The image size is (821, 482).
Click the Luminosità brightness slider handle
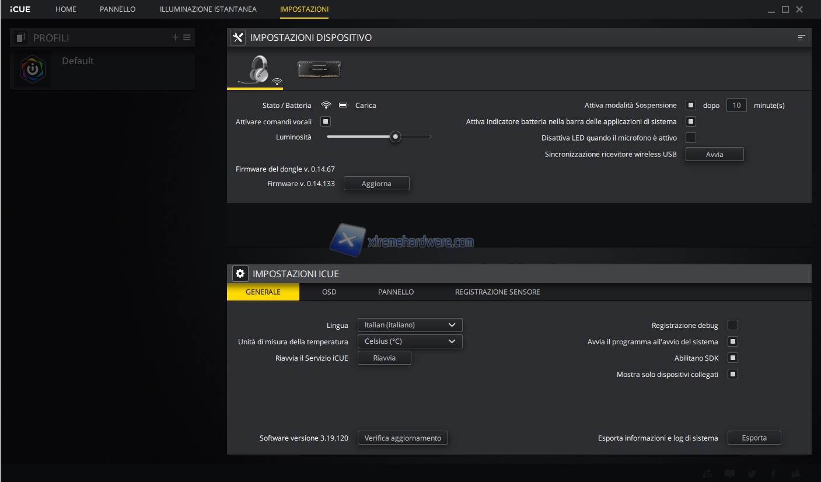tap(396, 137)
